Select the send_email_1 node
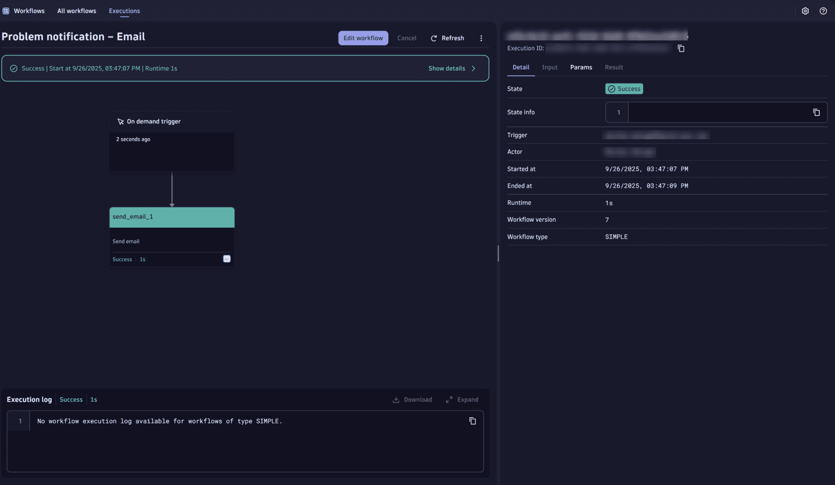 pyautogui.click(x=172, y=217)
